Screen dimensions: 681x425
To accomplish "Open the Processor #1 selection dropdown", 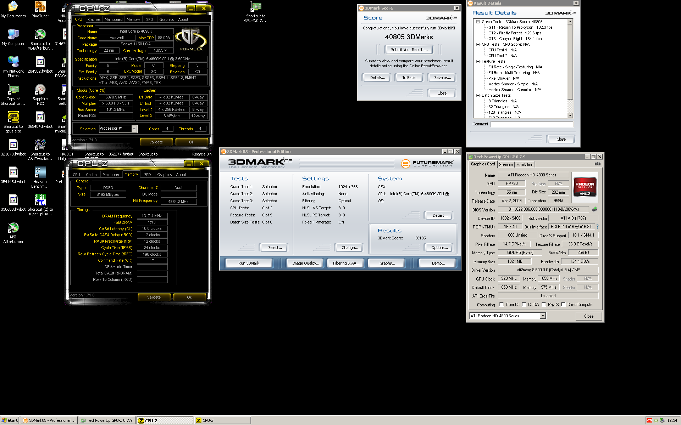I will pyautogui.click(x=134, y=129).
